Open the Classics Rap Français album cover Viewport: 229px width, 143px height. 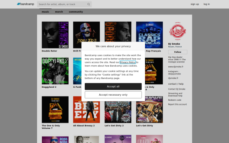(x=149, y=35)
